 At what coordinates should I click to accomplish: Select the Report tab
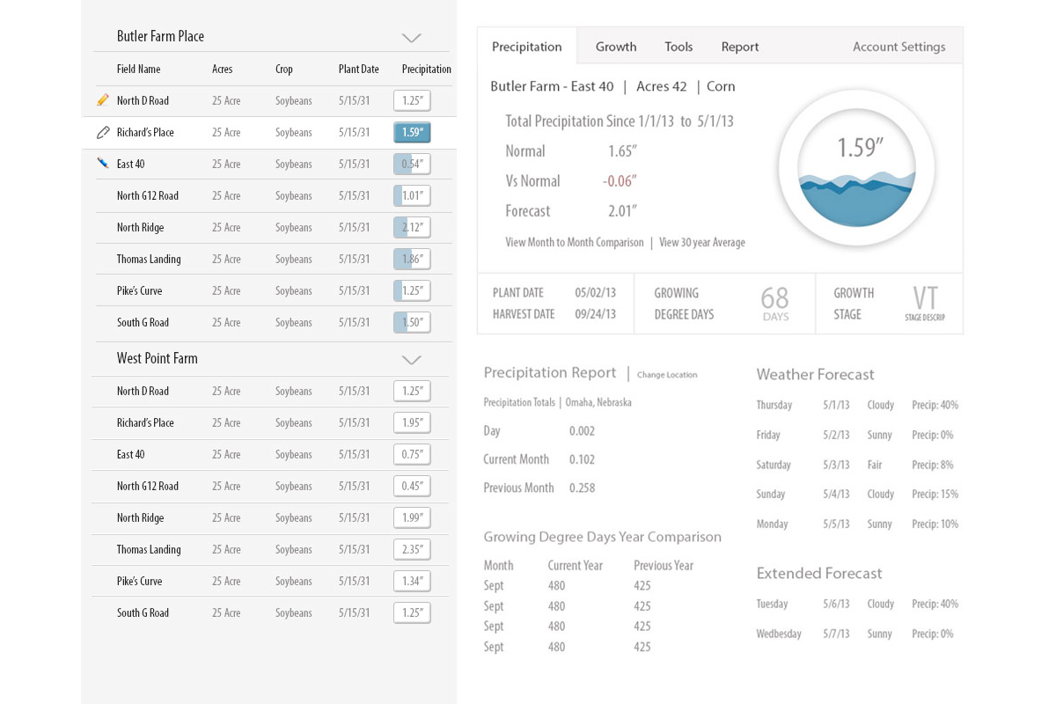tap(739, 47)
